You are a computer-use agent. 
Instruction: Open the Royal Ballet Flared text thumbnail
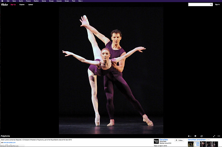197,144
